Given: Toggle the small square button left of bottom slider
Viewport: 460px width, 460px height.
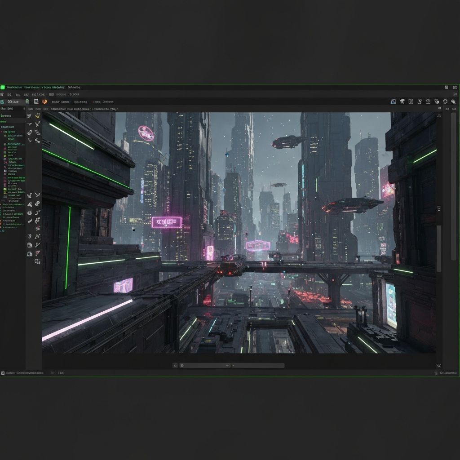Looking at the screenshot, I should 175,366.
